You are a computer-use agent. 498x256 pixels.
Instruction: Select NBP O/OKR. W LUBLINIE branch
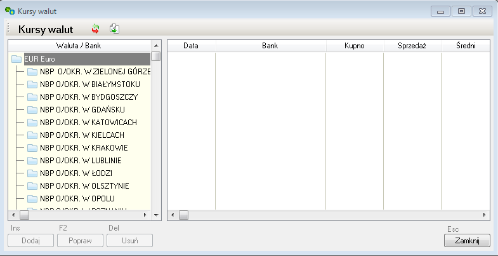click(81, 161)
